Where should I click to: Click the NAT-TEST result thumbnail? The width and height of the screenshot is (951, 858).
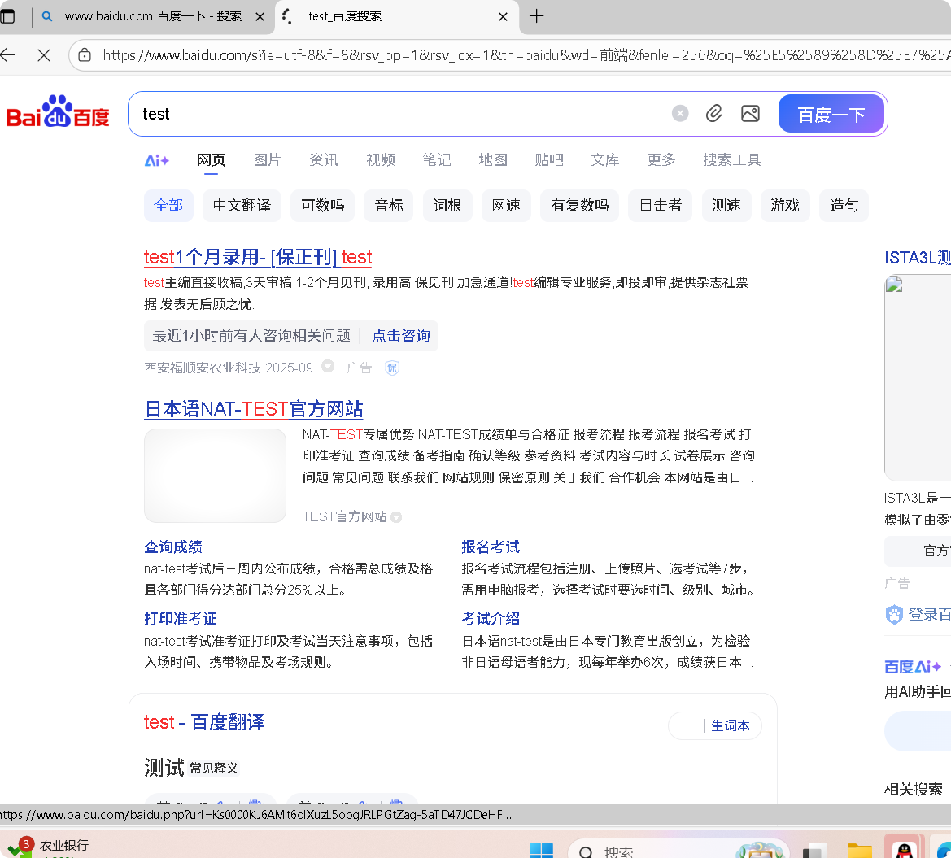[215, 476]
